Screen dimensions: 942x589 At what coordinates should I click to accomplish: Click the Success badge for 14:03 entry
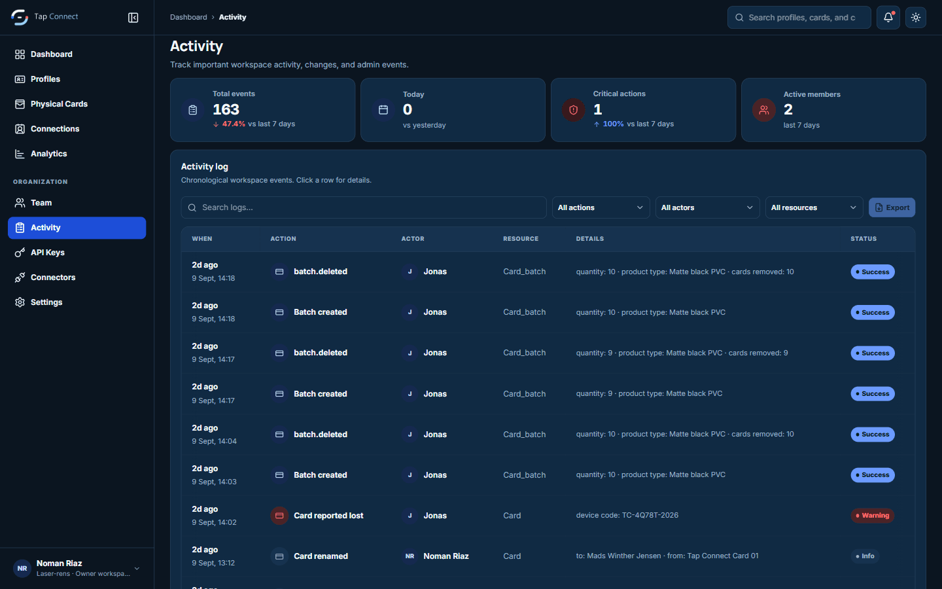click(x=873, y=475)
